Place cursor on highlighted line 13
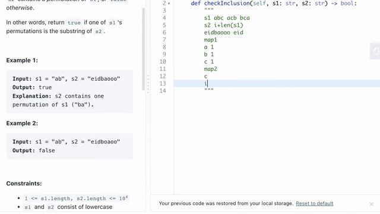Viewport: 380px width, 214px height. tap(277, 83)
